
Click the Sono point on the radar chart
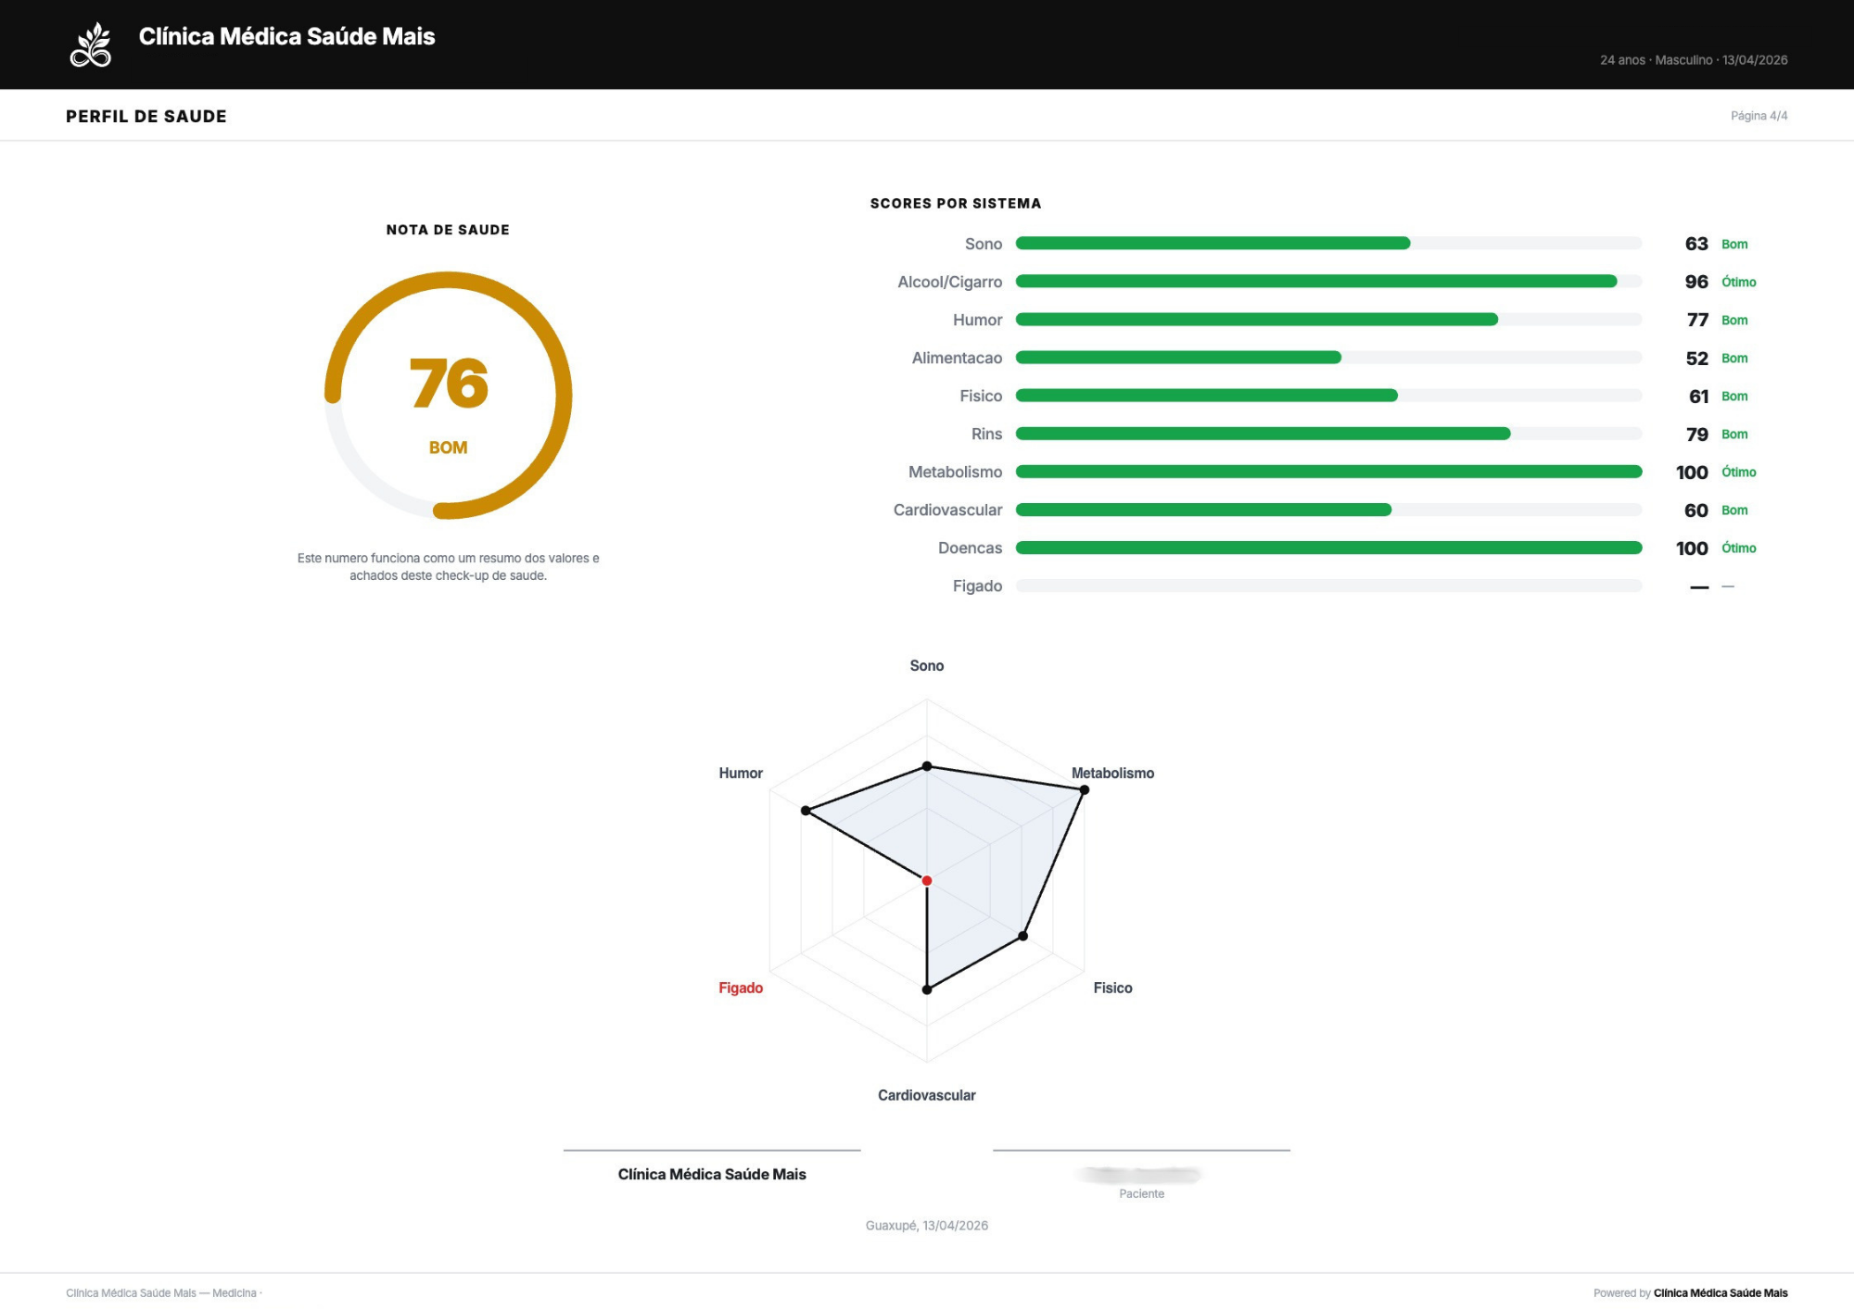tap(925, 765)
